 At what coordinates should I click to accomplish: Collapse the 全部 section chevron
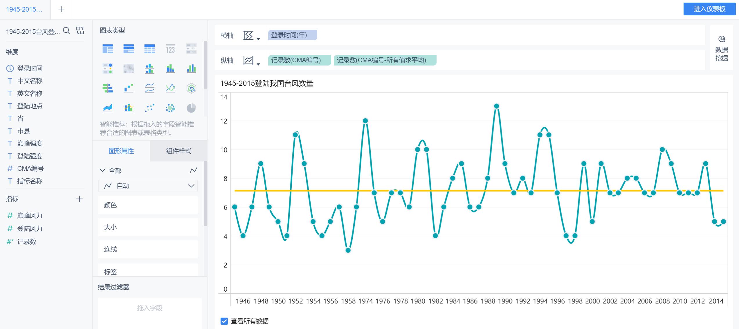click(102, 170)
